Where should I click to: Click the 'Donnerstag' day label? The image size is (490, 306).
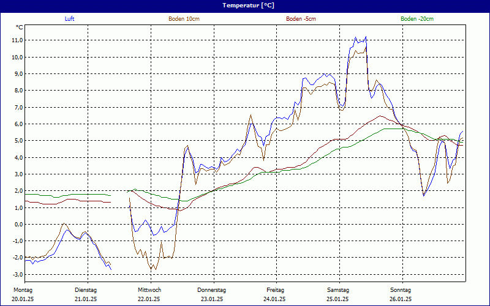tap(211, 290)
